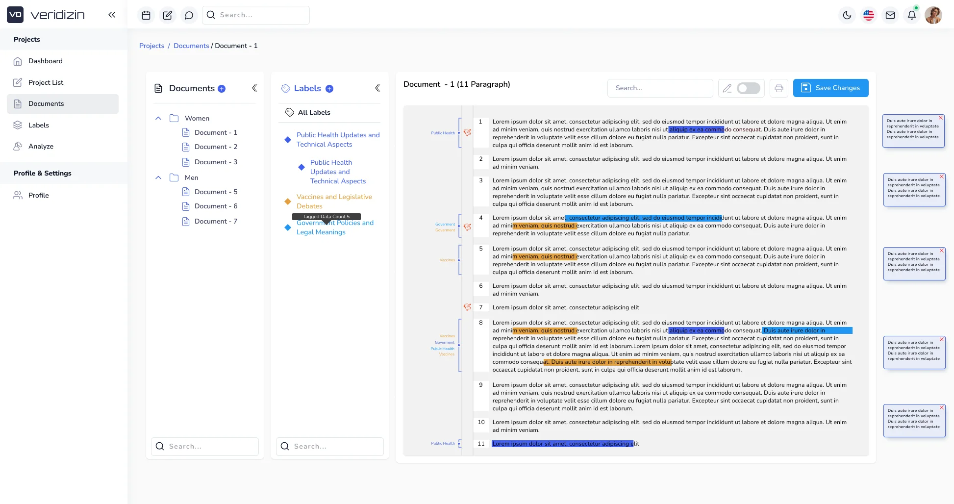The image size is (954, 504).
Task: Open the notifications bell
Action: (x=911, y=15)
